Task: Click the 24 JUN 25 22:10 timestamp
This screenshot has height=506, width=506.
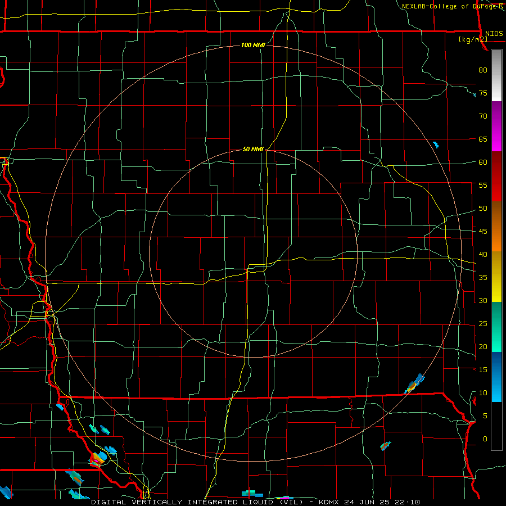Action: pos(382,502)
